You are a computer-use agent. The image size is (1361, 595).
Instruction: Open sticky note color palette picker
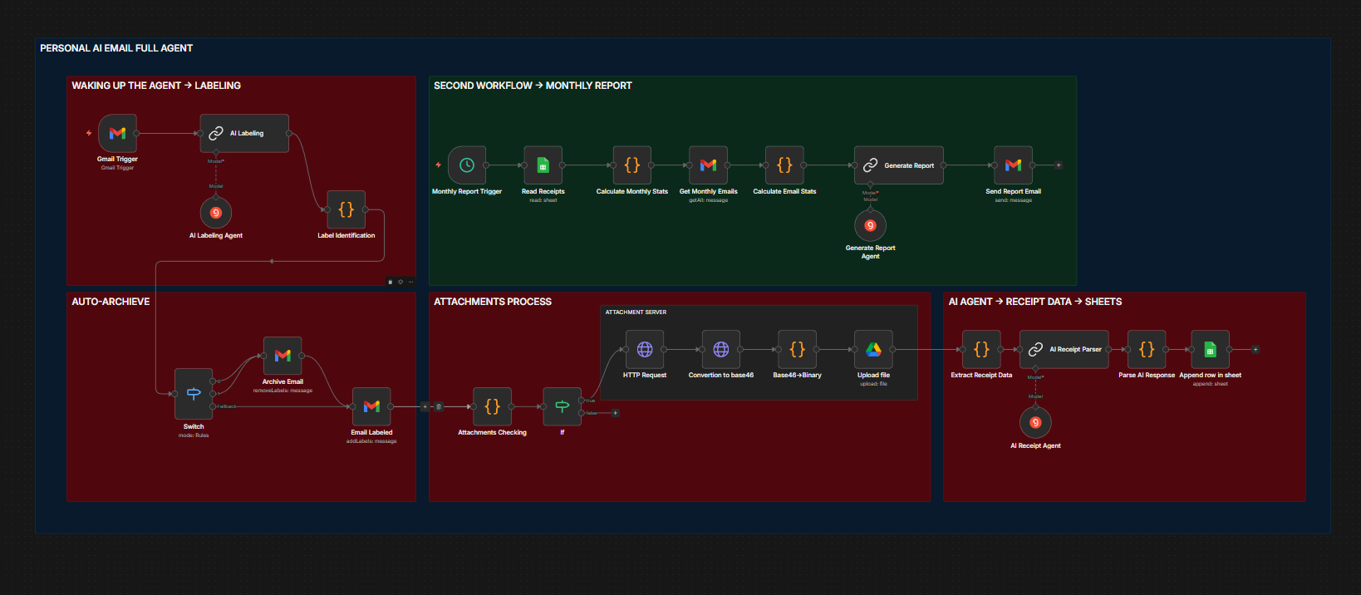pyautogui.click(x=400, y=282)
